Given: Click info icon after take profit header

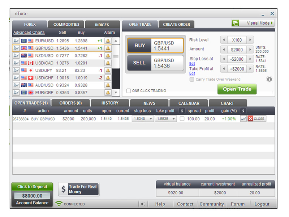Looking at the screenshot, I should click(x=182, y=111).
